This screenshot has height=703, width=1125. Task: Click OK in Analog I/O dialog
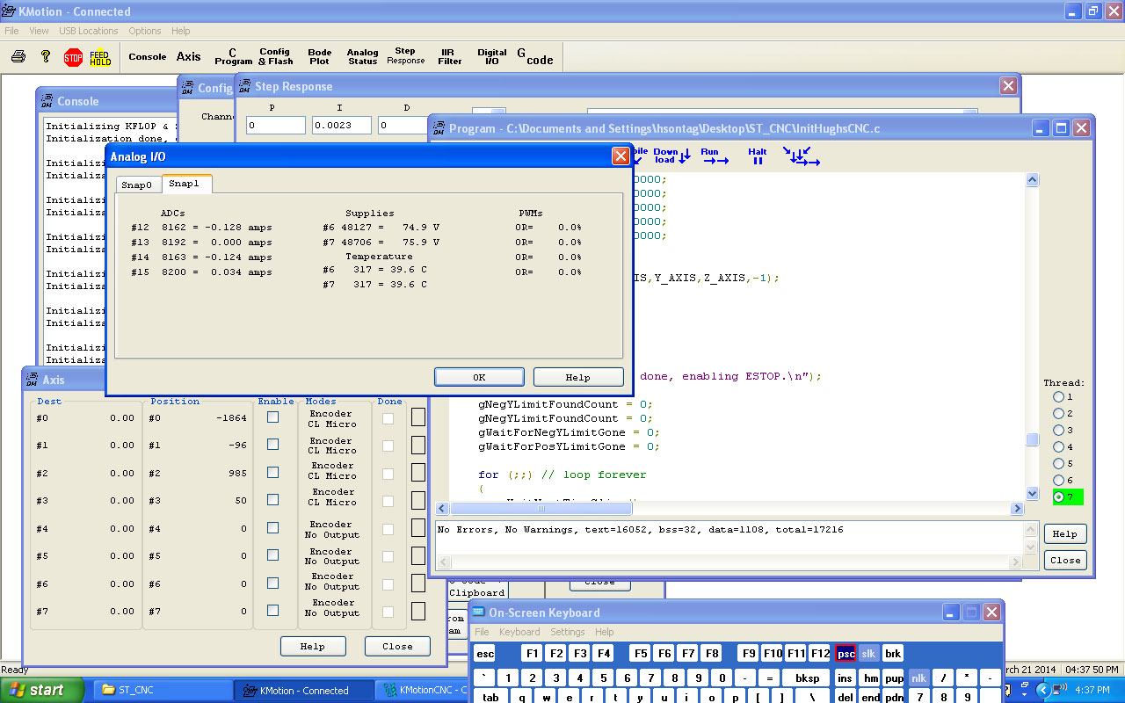tap(479, 377)
